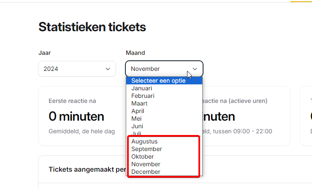Image resolution: width=312 pixels, height=189 pixels.
Task: Choose April as the month
Action: (x=138, y=111)
